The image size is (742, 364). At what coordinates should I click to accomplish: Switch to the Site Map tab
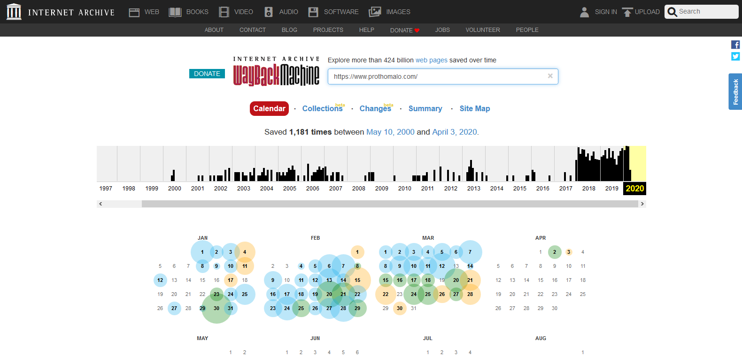pyautogui.click(x=475, y=108)
